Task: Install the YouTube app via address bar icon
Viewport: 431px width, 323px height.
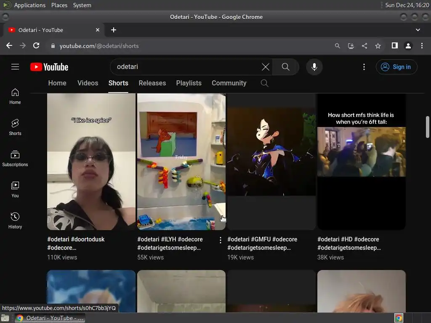Action: click(x=351, y=46)
